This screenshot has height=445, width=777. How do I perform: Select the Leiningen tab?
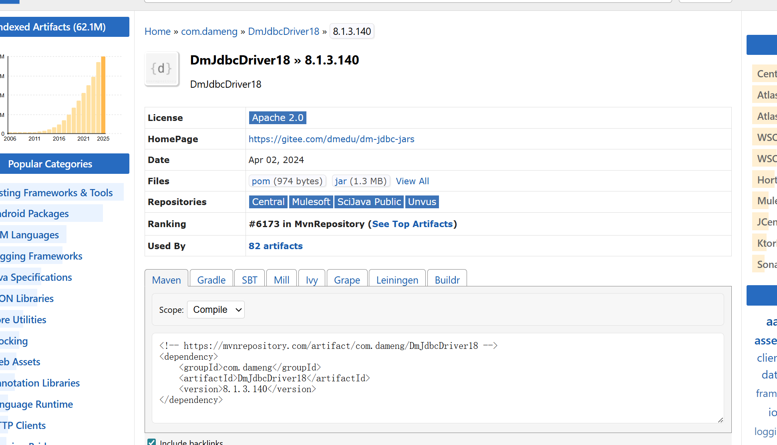coord(397,280)
